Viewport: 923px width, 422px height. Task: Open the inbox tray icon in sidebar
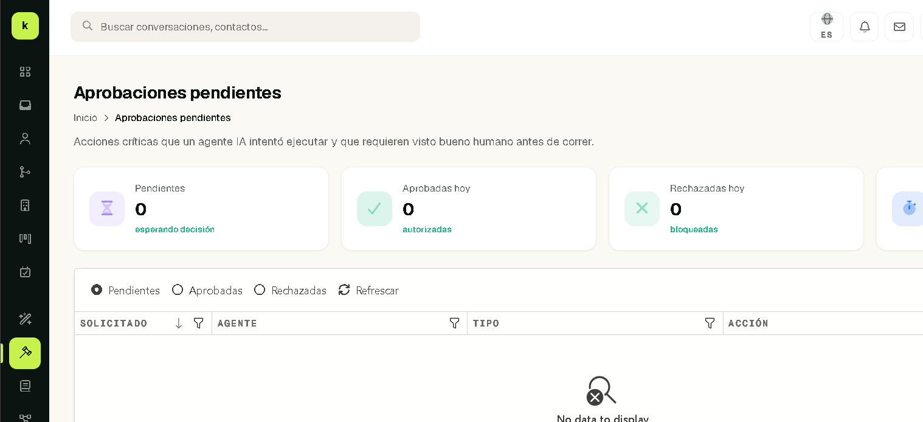pos(25,105)
